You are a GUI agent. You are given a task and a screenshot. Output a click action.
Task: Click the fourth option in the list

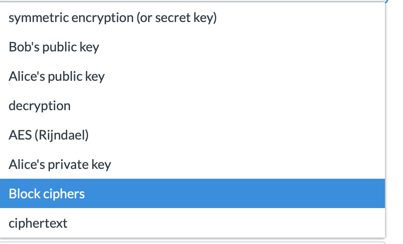point(39,106)
